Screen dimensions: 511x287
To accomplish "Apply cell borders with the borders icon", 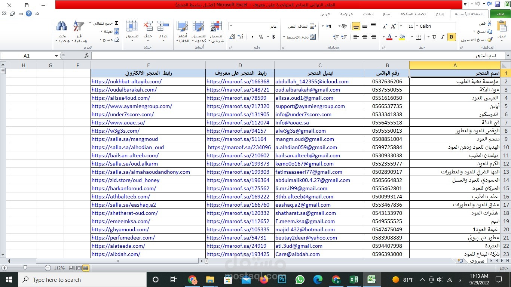I will coord(418,37).
